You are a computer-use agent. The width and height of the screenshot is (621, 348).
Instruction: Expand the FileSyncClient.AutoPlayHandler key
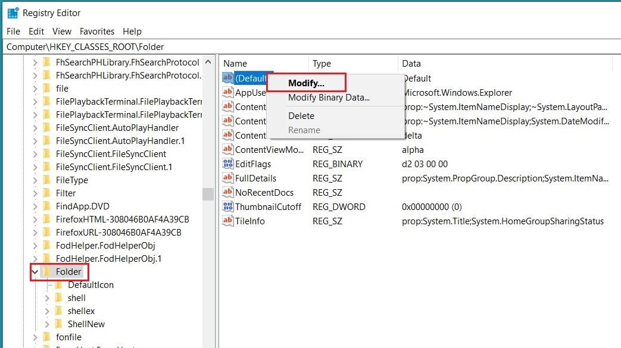(x=35, y=128)
